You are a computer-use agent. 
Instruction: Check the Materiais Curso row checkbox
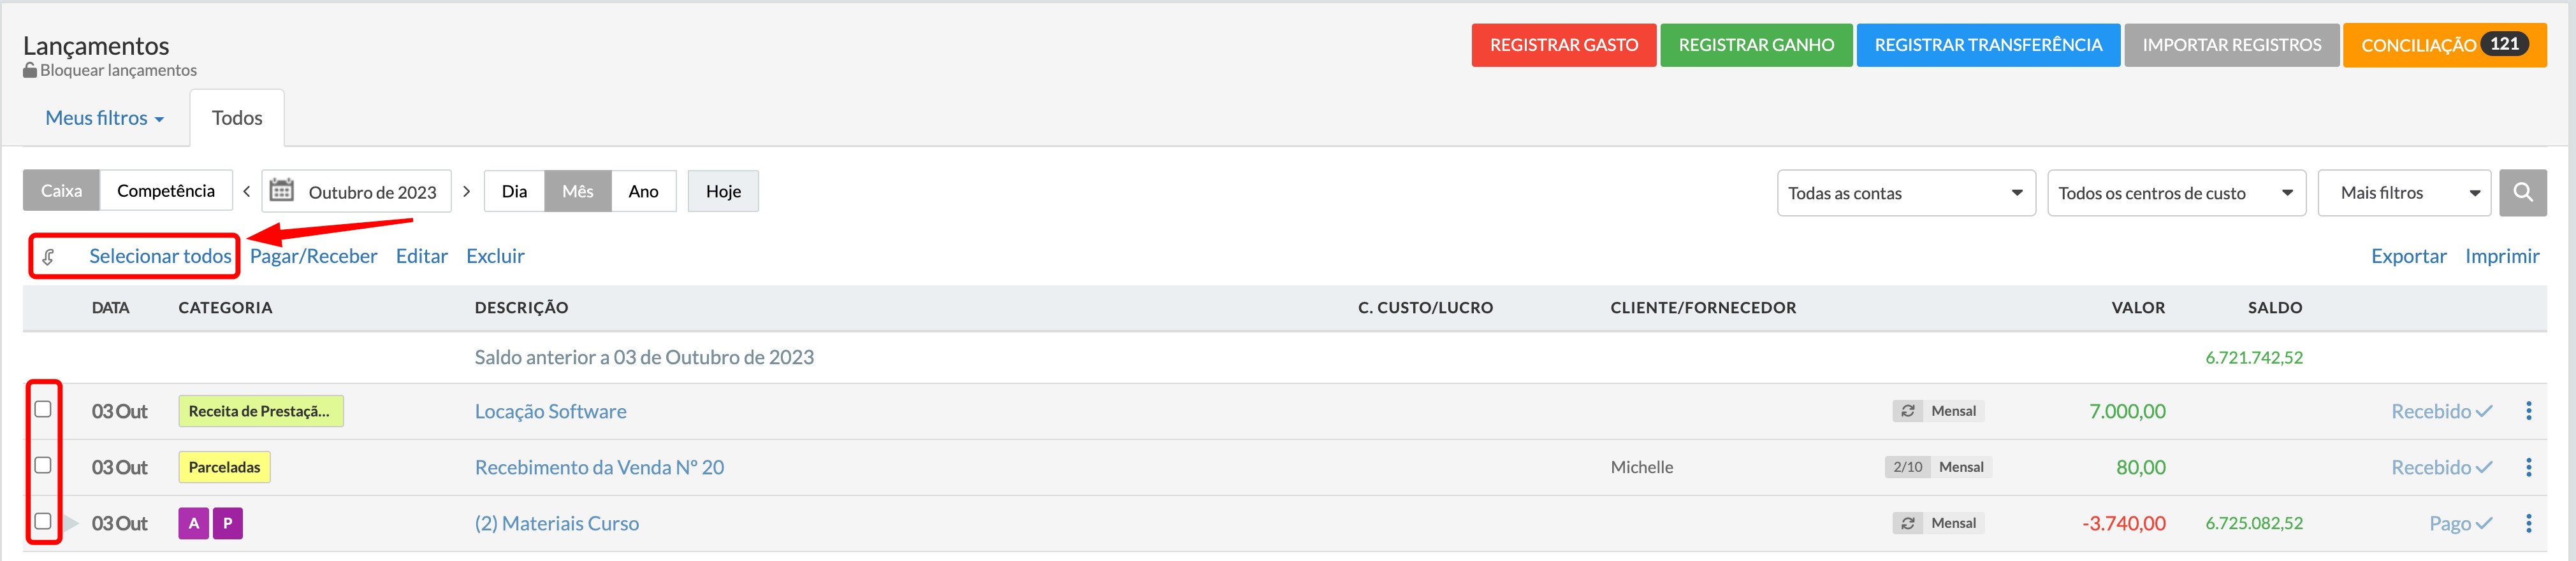click(43, 521)
